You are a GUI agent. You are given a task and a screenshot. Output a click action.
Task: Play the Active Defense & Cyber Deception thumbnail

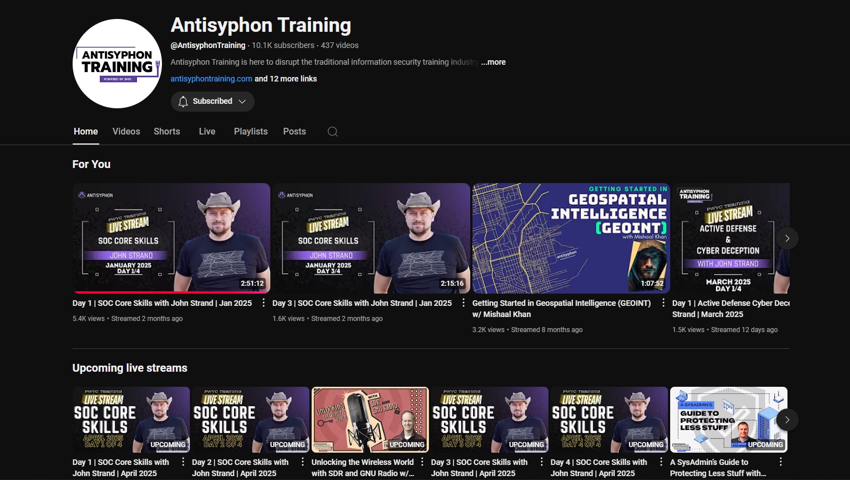point(731,238)
